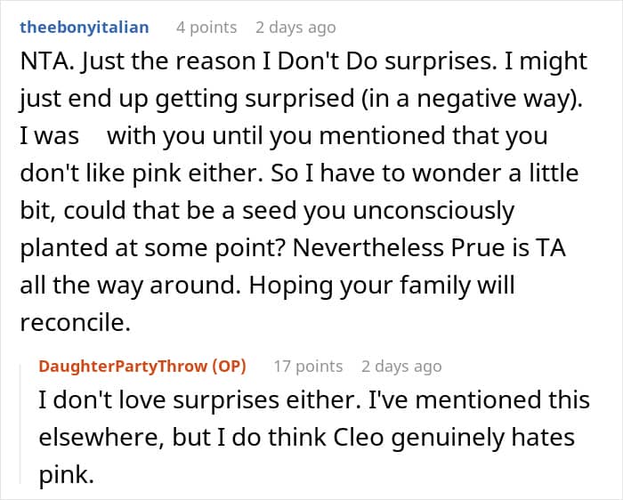This screenshot has height=500, width=623.
Task: Open theebonyitalian's user profile
Action: (83, 28)
